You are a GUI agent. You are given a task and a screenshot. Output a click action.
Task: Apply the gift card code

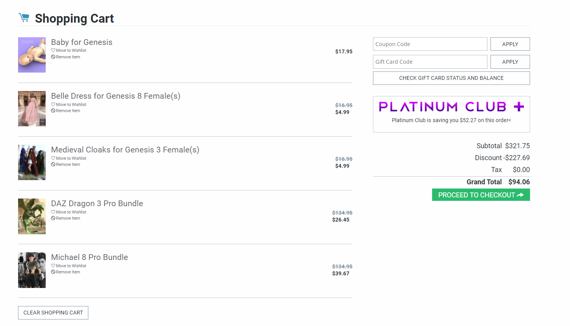tap(510, 62)
